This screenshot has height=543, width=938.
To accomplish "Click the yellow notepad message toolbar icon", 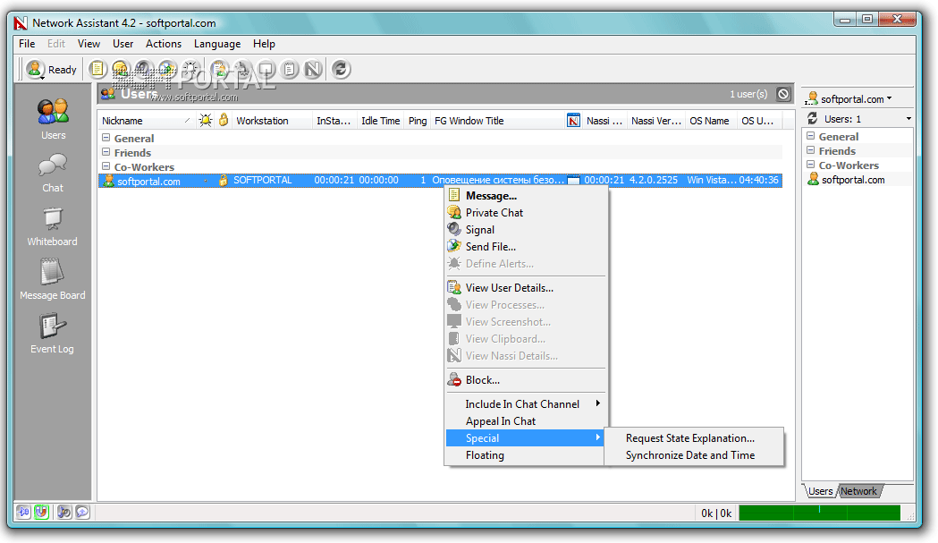I will click(x=97, y=70).
